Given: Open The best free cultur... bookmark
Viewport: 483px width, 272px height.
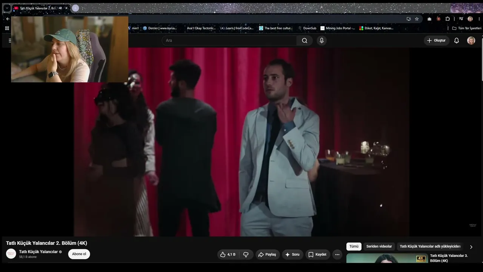Looking at the screenshot, I should point(276,28).
